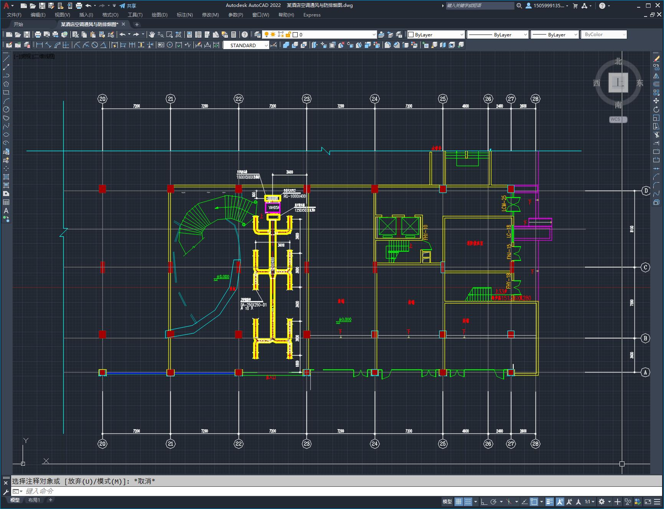Select the Pan hand tool

[x=152, y=35]
